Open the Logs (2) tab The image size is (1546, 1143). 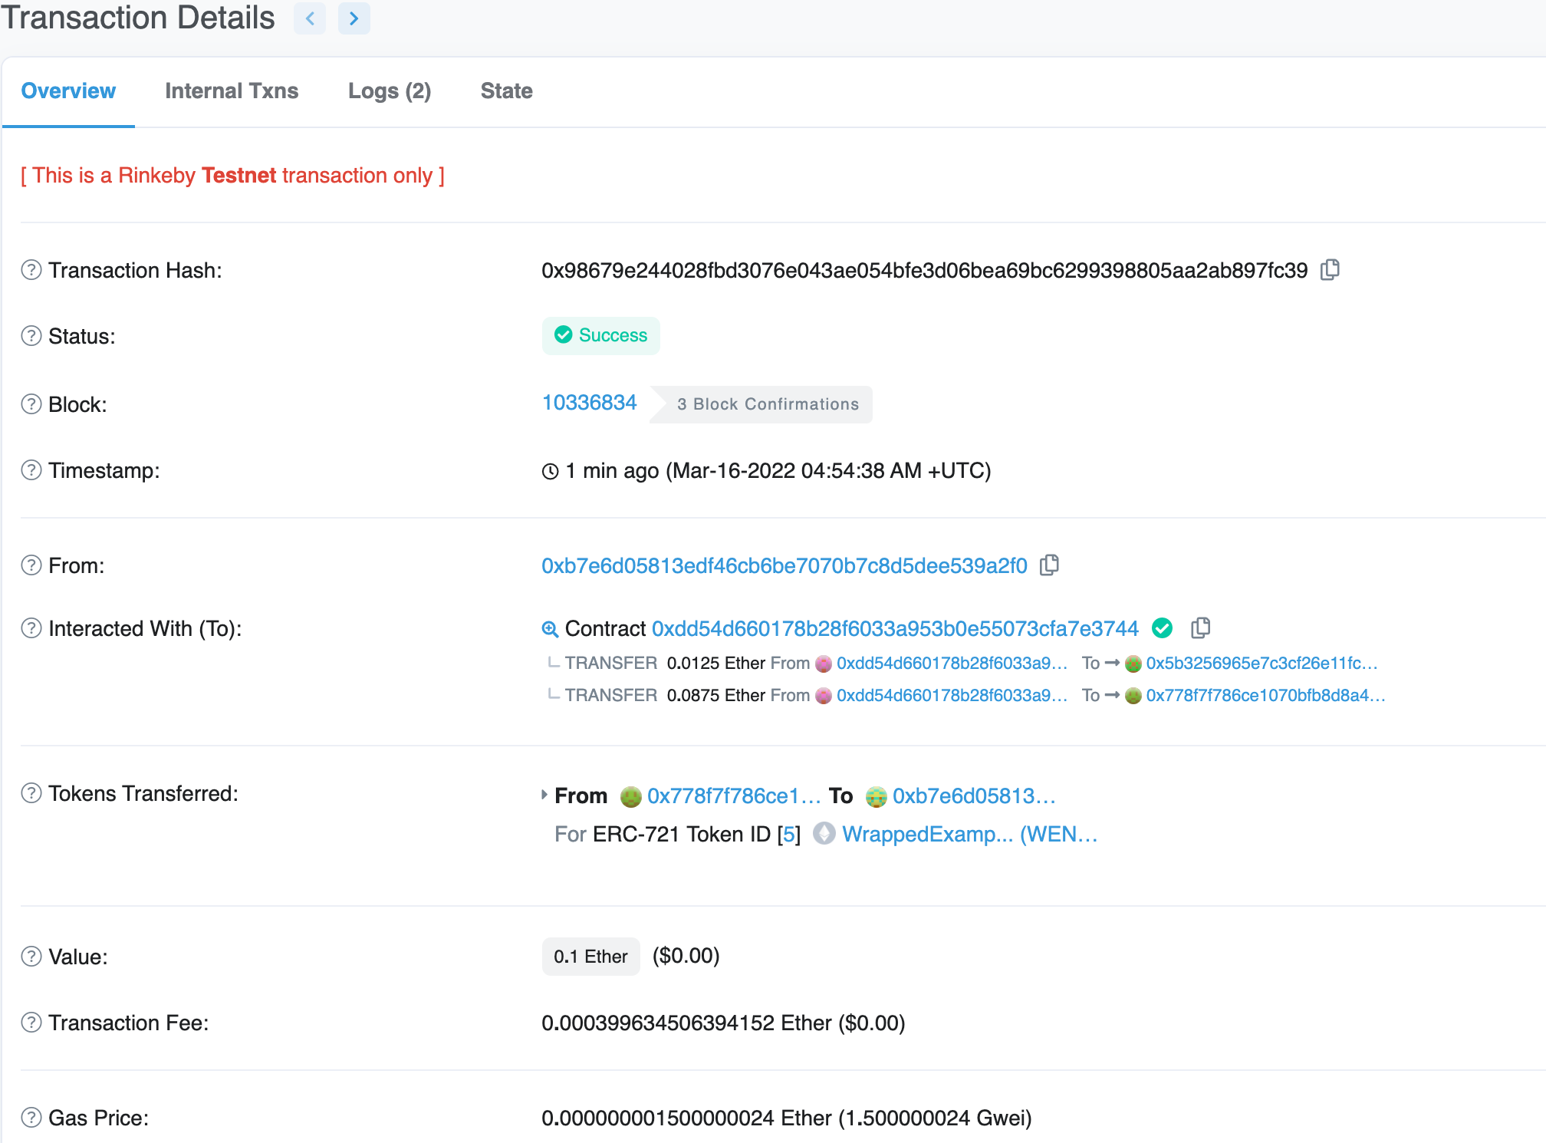pyautogui.click(x=390, y=91)
